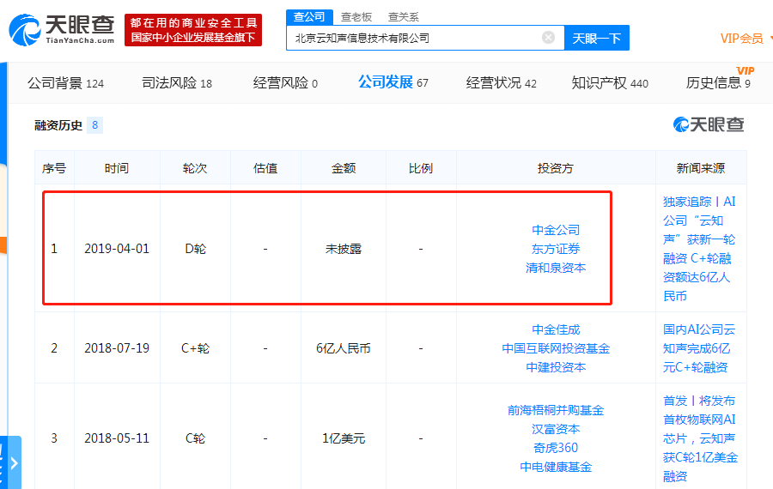The width and height of the screenshot is (773, 489).
Task: Open investor link 东方证券
Action: pos(556,249)
